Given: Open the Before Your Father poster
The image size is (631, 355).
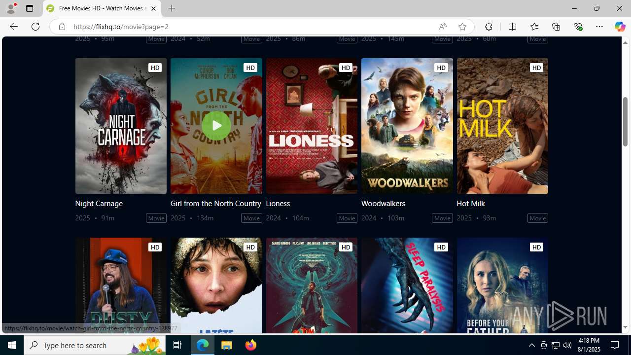Looking at the screenshot, I should pyautogui.click(x=502, y=285).
